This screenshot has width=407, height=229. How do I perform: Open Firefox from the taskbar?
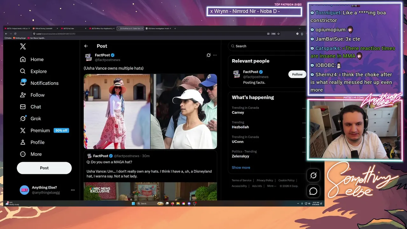pos(172,204)
